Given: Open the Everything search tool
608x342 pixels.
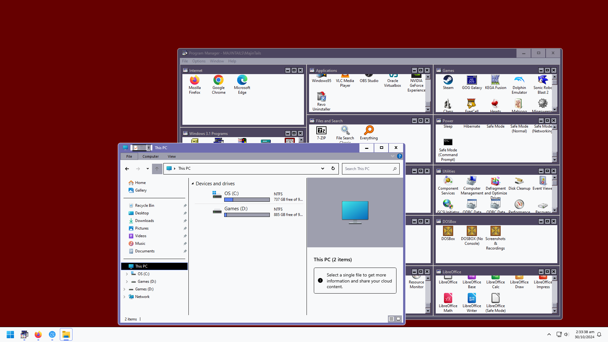Looking at the screenshot, I should [369, 131].
